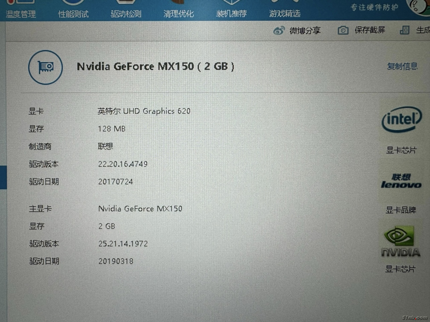Open the 温度管理 tab
430x322 pixels.
coord(21,14)
